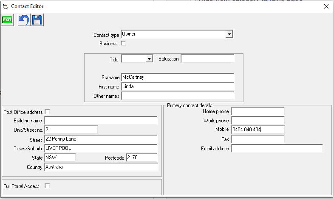This screenshot has width=334, height=199.
Task: Click the Work phone input field
Action: [x=258, y=121]
